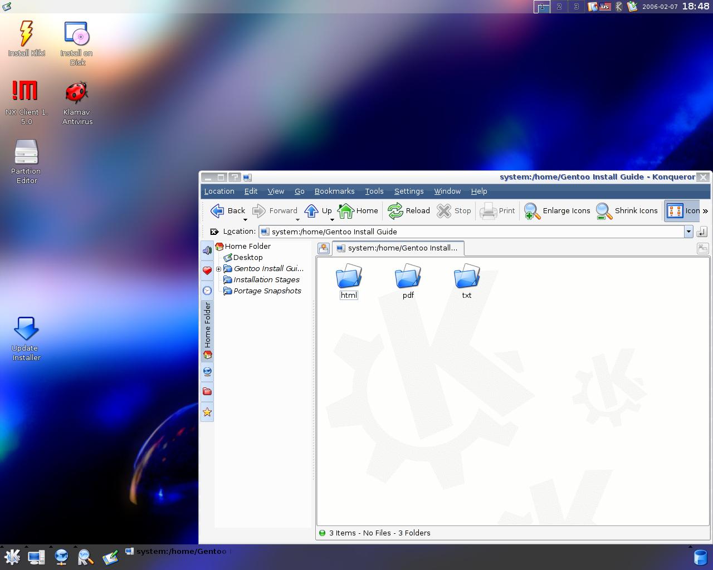Viewport: 713px width, 570px height.
Task: Expand the Gentoo Install Guide tree node
Action: [x=218, y=269]
